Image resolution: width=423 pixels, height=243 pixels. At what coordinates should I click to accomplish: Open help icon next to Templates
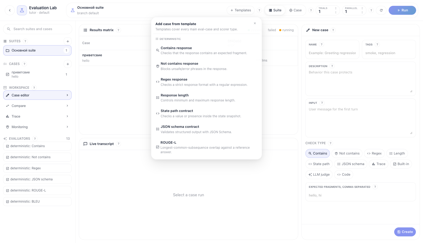(x=259, y=10)
